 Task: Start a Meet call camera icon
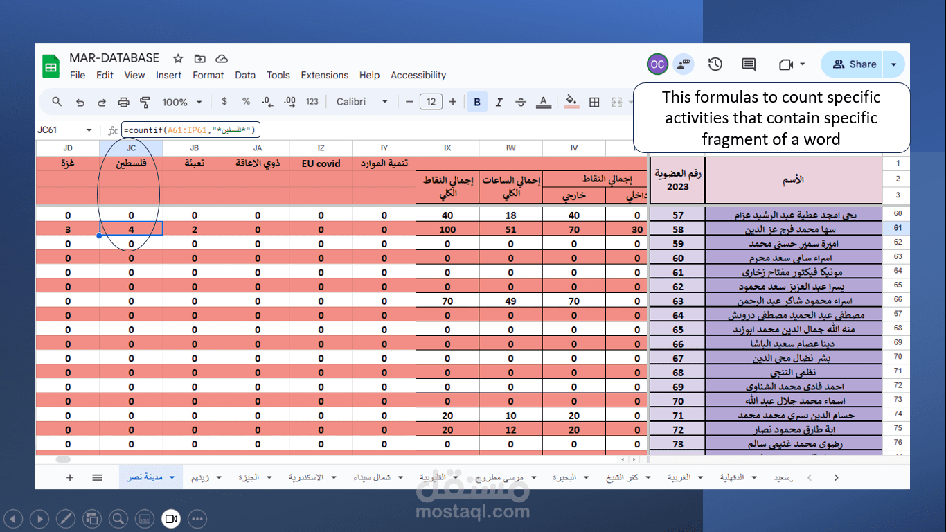click(x=785, y=64)
